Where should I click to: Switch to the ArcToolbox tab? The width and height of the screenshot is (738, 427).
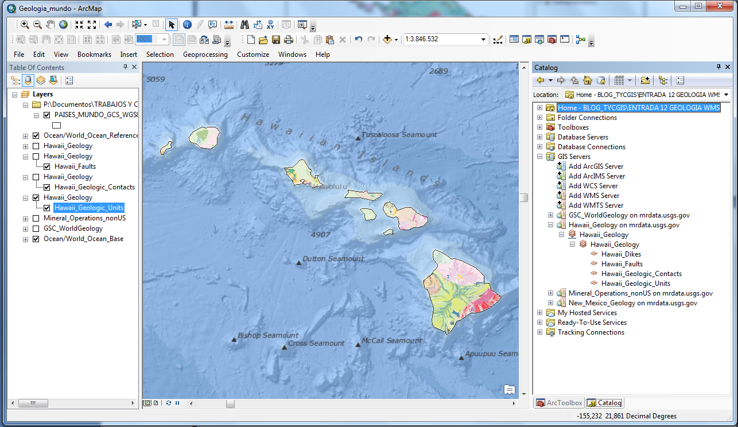559,403
